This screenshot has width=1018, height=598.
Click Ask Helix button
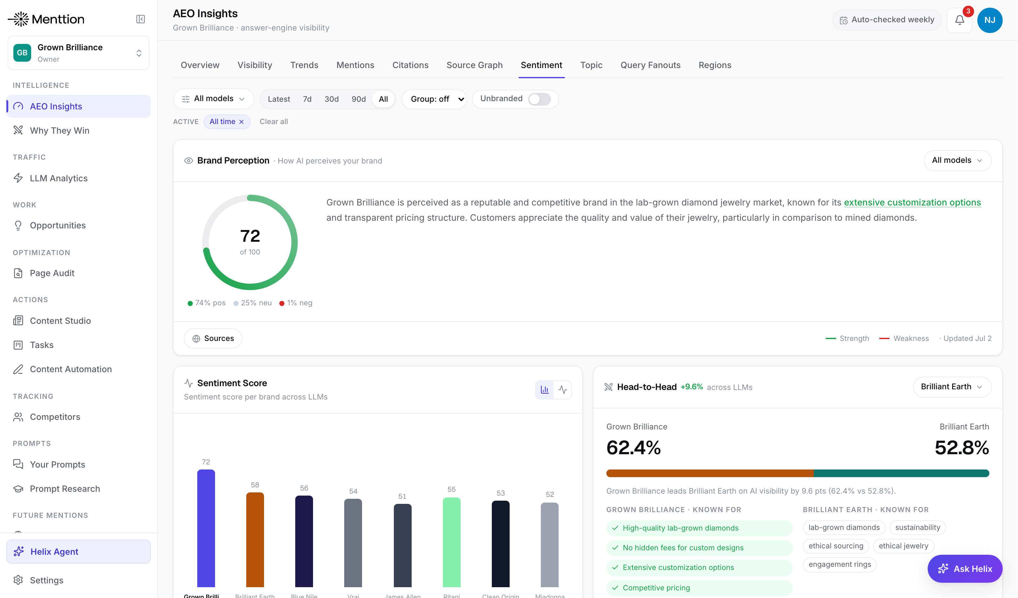point(965,568)
